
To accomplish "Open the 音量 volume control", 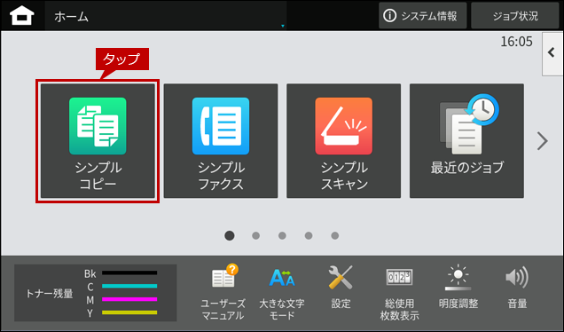I will coord(517,288).
